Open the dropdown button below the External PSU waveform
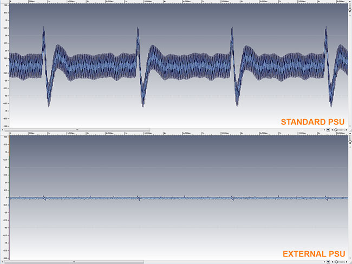Viewport: 352px width, 264px height. click(328, 262)
